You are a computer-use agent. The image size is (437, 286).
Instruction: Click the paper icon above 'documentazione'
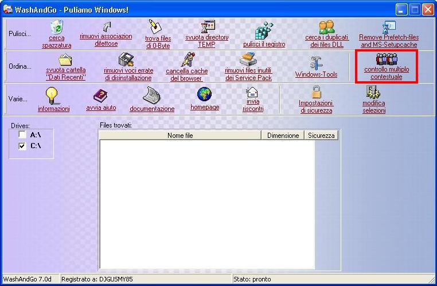151,95
